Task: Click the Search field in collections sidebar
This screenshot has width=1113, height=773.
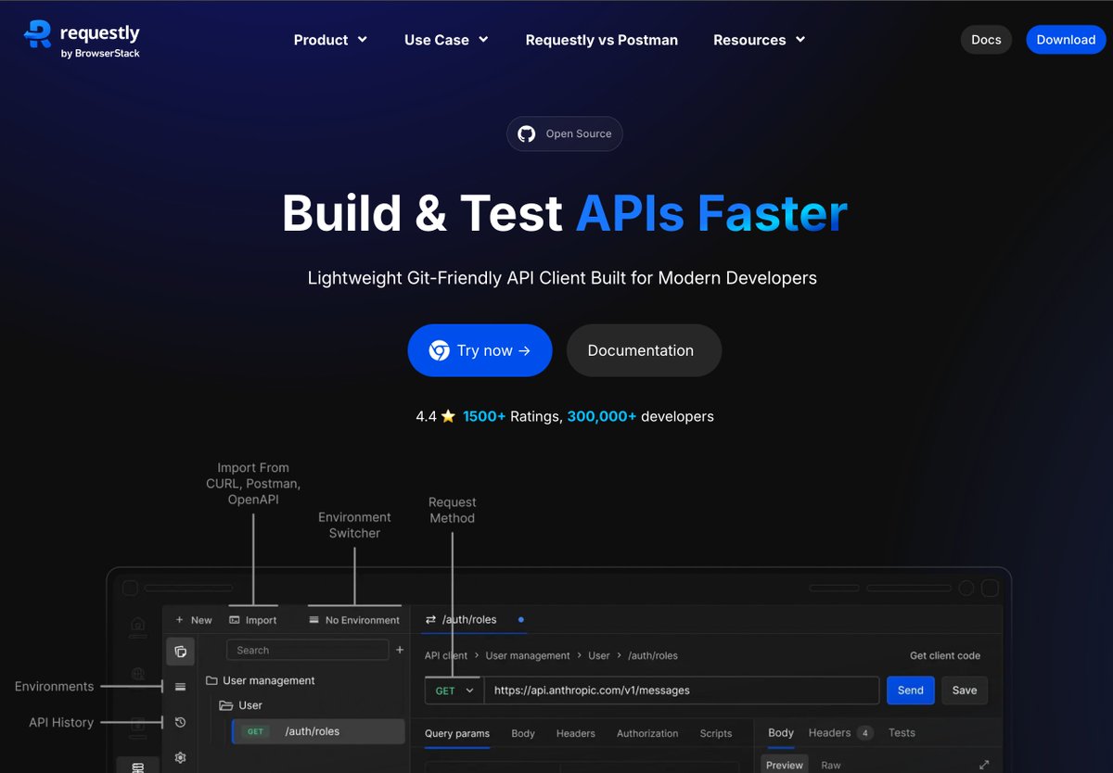Action: click(x=308, y=651)
